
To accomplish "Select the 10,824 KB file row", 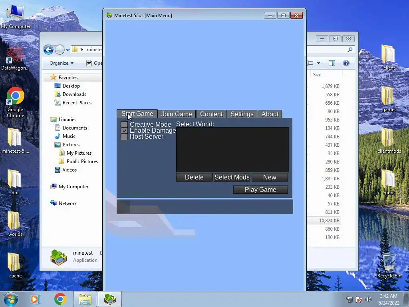I will pyautogui.click(x=324, y=221).
